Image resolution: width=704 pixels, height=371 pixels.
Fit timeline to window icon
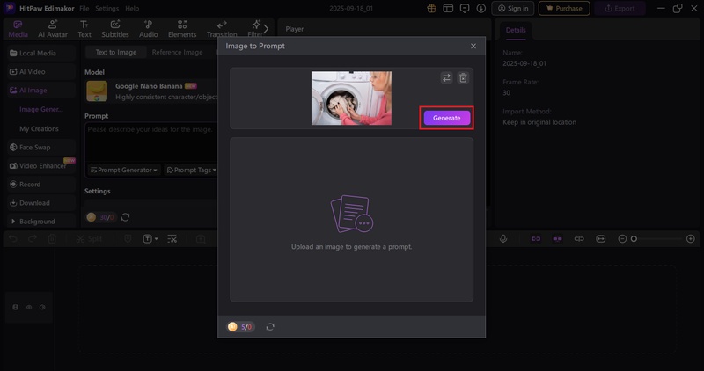tap(601, 239)
